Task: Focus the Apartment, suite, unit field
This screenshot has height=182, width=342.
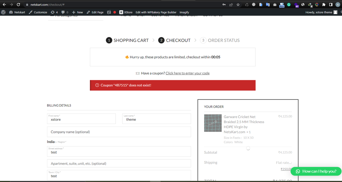Action: point(119,163)
